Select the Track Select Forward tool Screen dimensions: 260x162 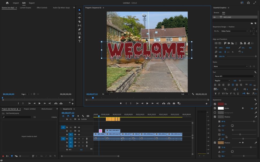click(x=79, y=14)
